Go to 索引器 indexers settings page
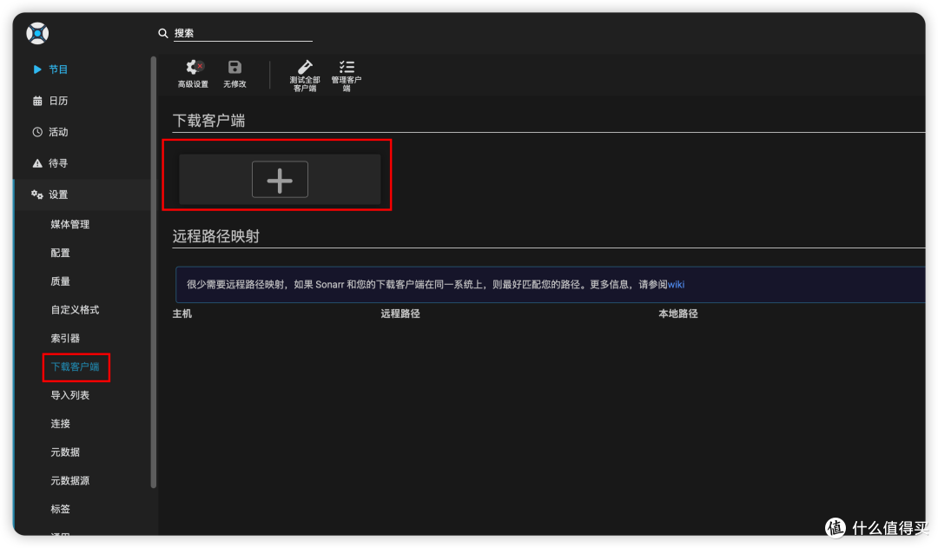938x548 pixels. pyautogui.click(x=65, y=339)
